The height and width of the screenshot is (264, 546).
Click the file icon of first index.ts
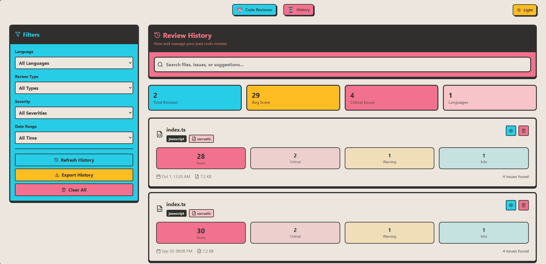click(160, 134)
